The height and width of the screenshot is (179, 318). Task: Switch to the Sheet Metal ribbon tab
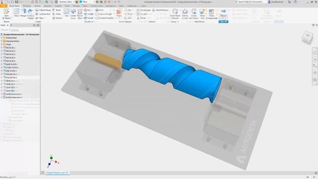[x=14, y=6]
